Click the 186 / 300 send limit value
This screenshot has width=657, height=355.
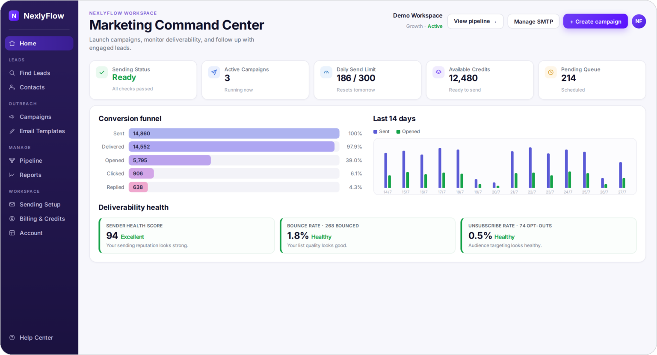(x=356, y=78)
